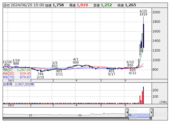Click the year 22 label in overview chart

30,115
